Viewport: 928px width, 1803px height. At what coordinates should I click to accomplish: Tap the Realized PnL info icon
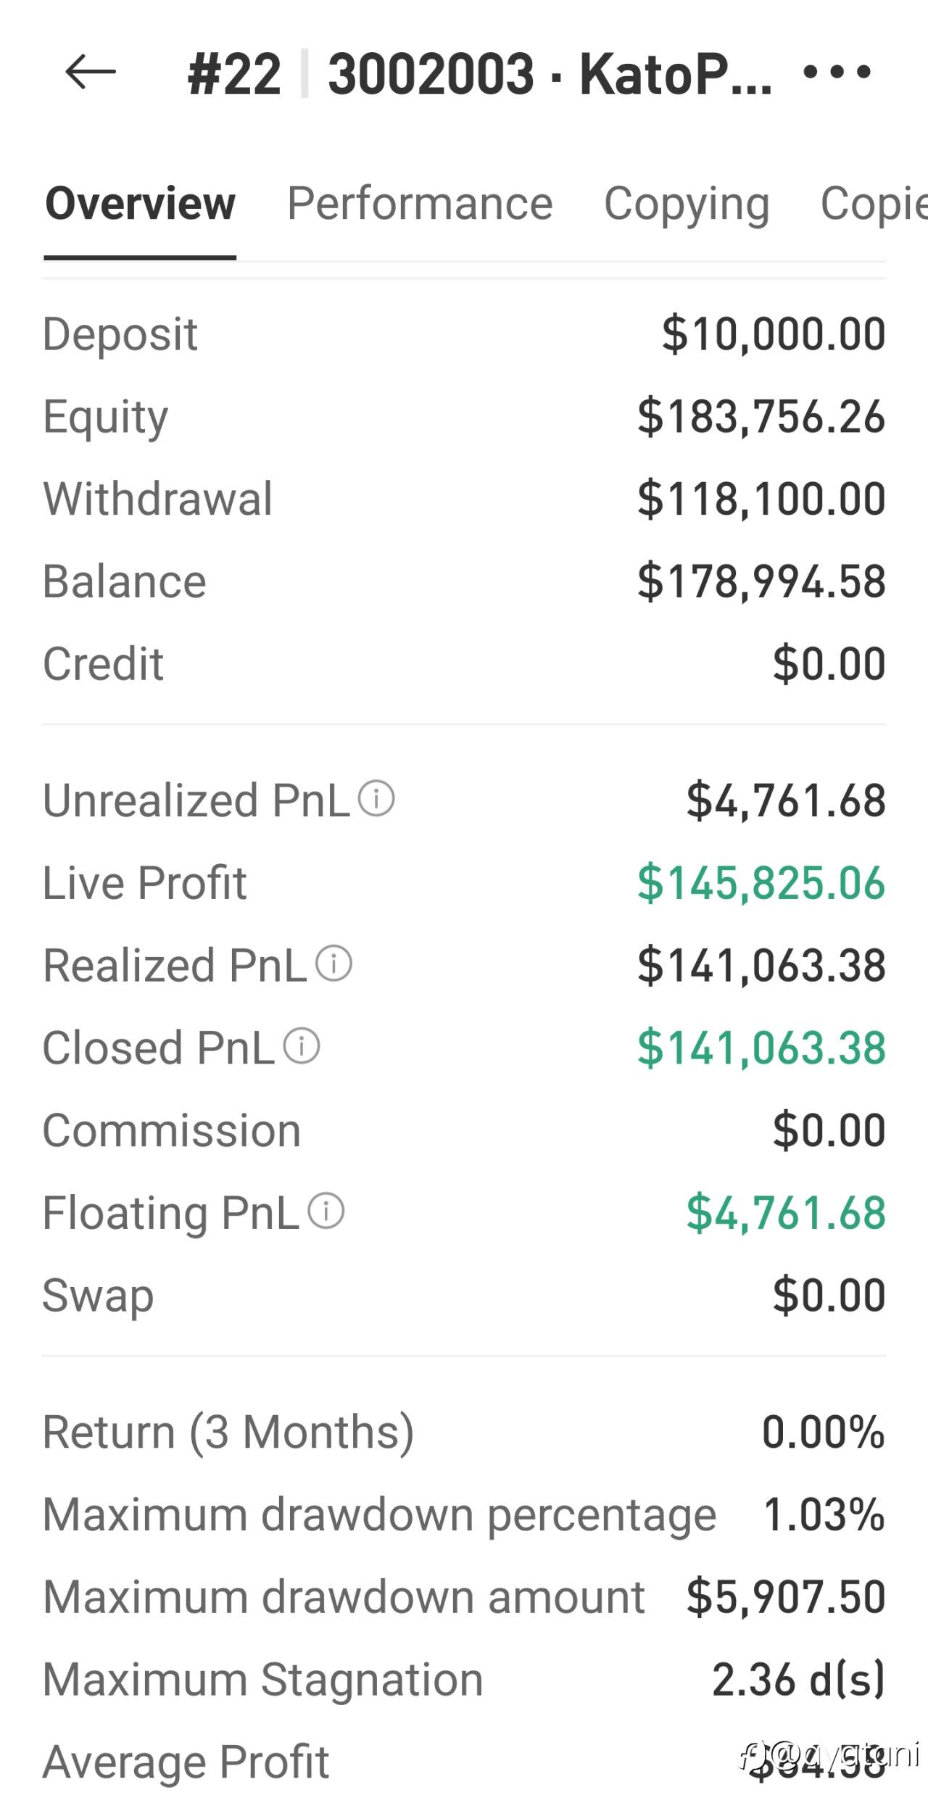click(x=334, y=963)
